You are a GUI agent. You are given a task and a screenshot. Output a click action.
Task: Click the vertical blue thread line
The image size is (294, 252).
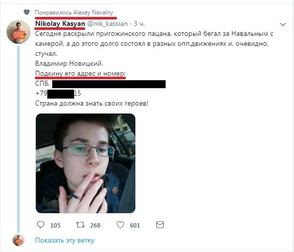18,139
